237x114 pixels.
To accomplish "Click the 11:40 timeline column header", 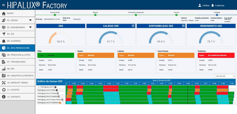I will [231, 83].
